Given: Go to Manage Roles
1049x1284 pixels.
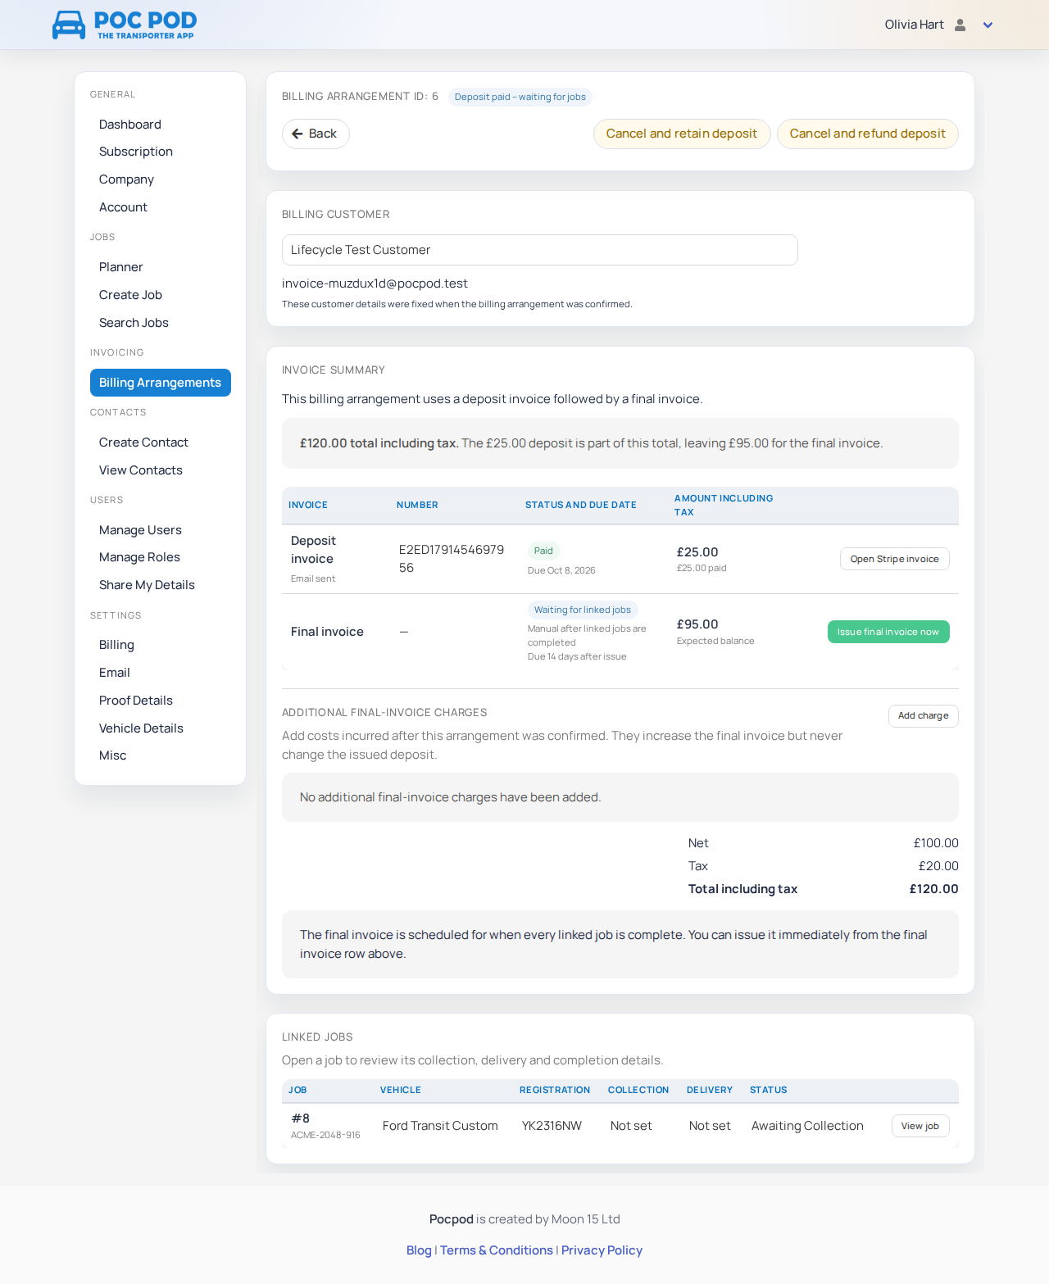Looking at the screenshot, I should [139, 557].
